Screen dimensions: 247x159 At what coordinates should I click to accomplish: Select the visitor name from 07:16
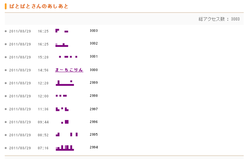[x=65, y=148]
